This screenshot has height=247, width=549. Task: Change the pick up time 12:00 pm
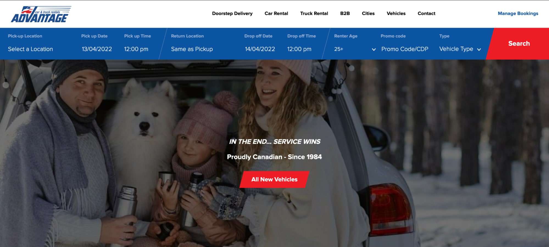(136, 49)
